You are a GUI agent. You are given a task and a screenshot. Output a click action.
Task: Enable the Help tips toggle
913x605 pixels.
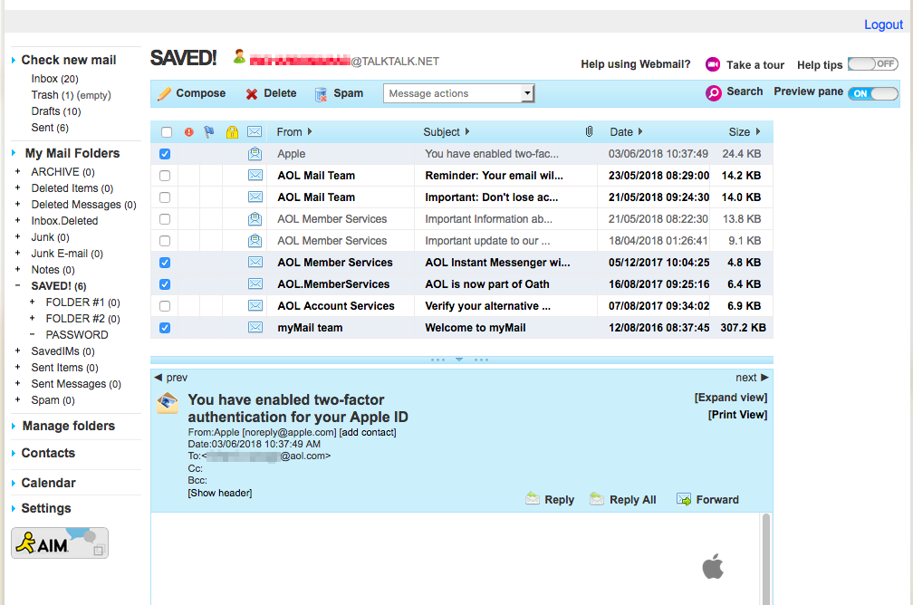point(873,64)
